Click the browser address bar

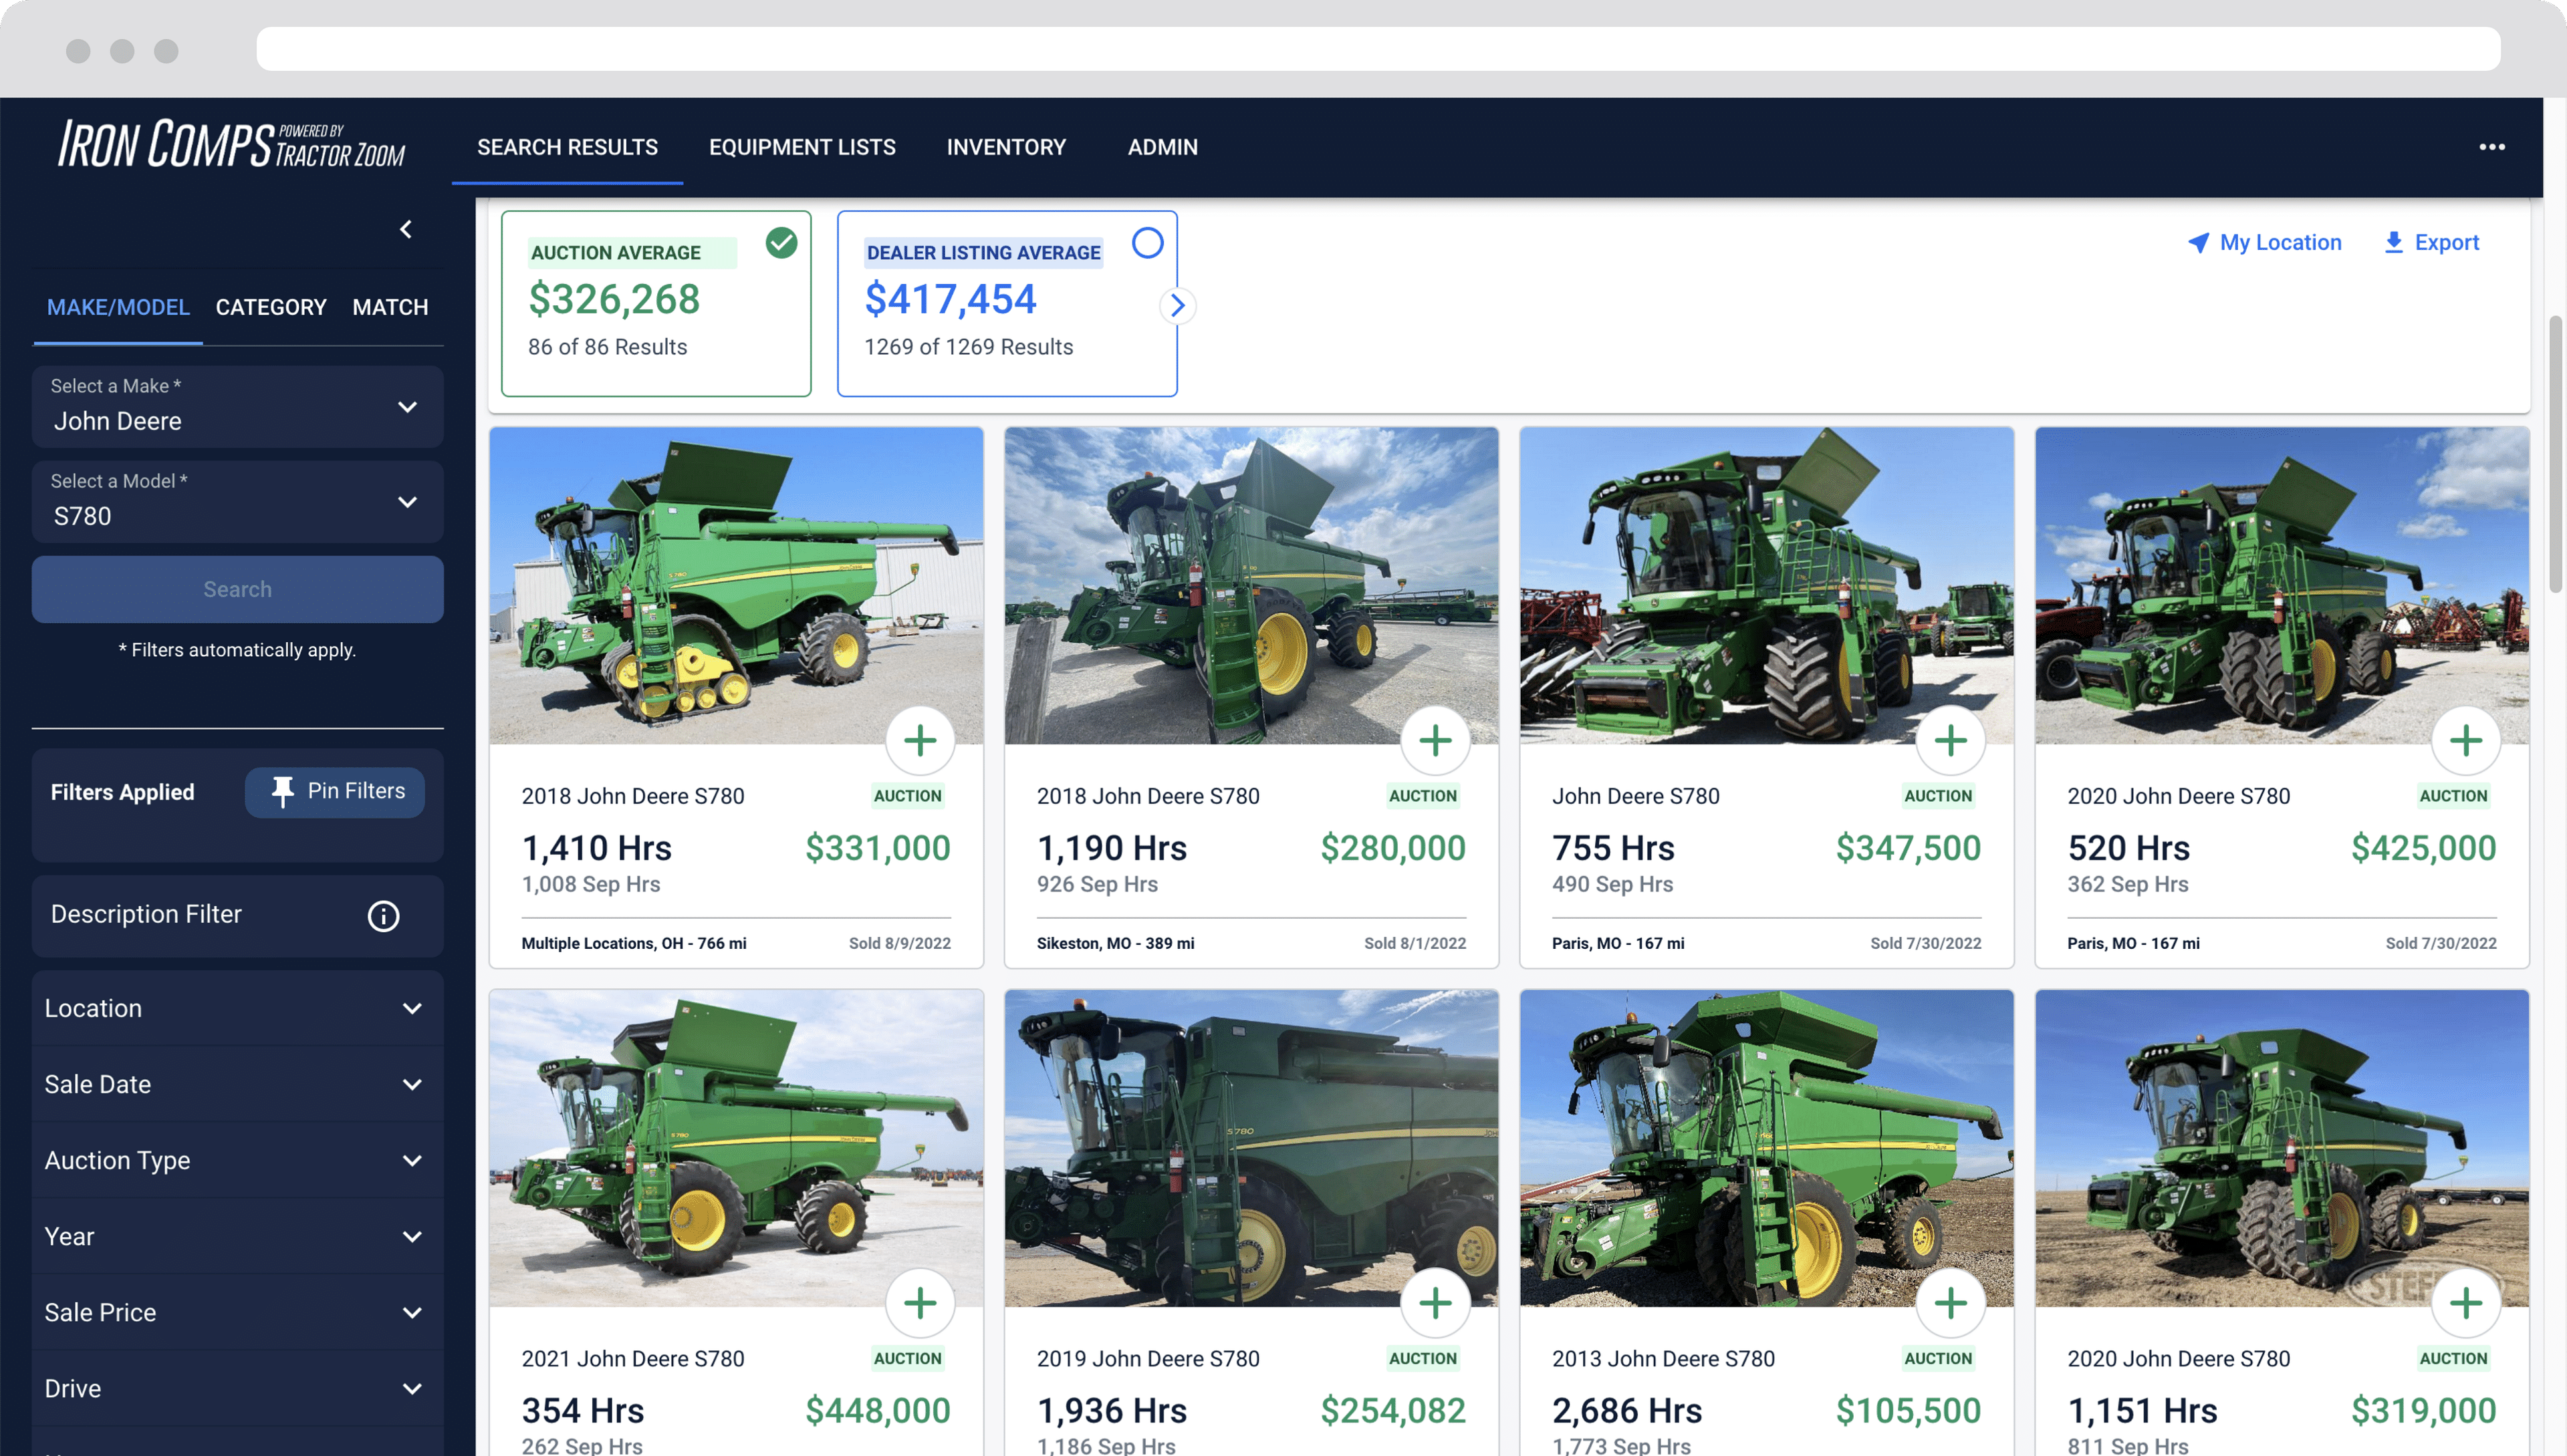click(x=1378, y=49)
